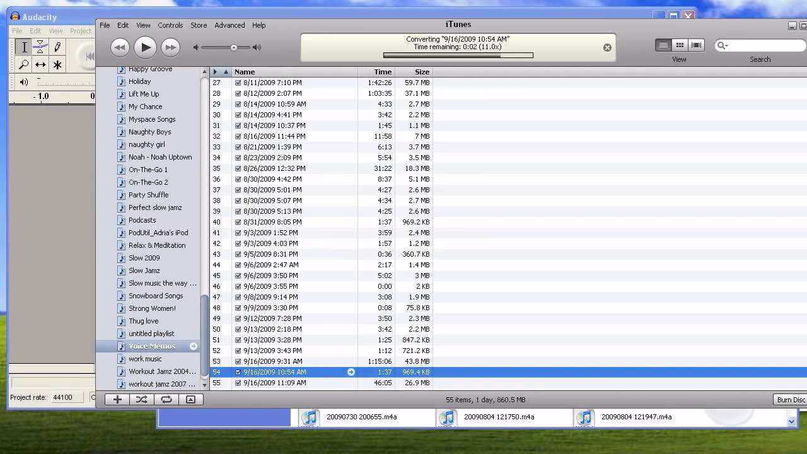Show the artwork viewer button
807x454 pixels.
190,399
